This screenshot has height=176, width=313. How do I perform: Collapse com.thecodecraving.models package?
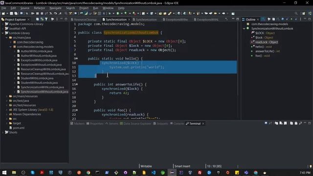pos(11,47)
